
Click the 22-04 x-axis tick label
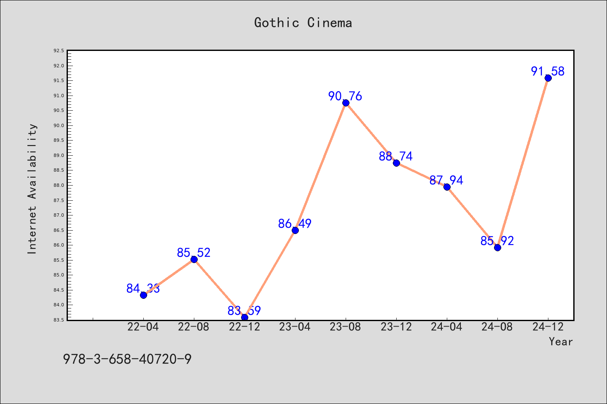(x=143, y=327)
